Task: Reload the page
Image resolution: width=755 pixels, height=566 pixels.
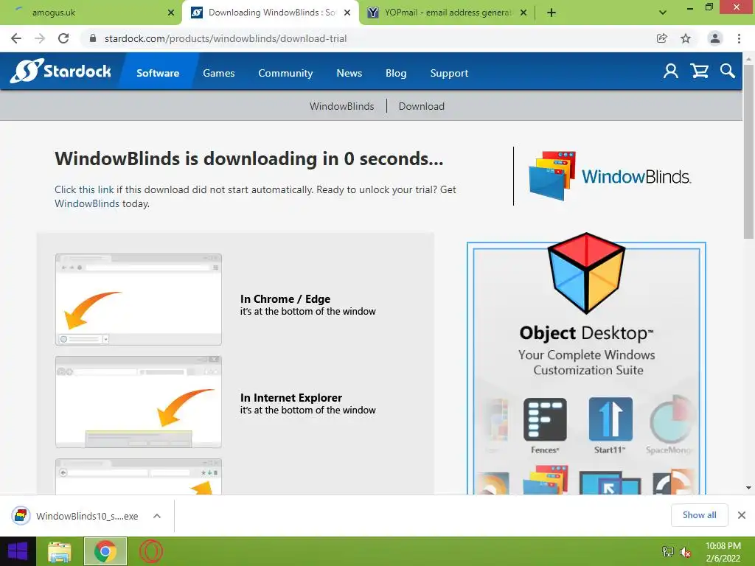Action: pyautogui.click(x=63, y=38)
